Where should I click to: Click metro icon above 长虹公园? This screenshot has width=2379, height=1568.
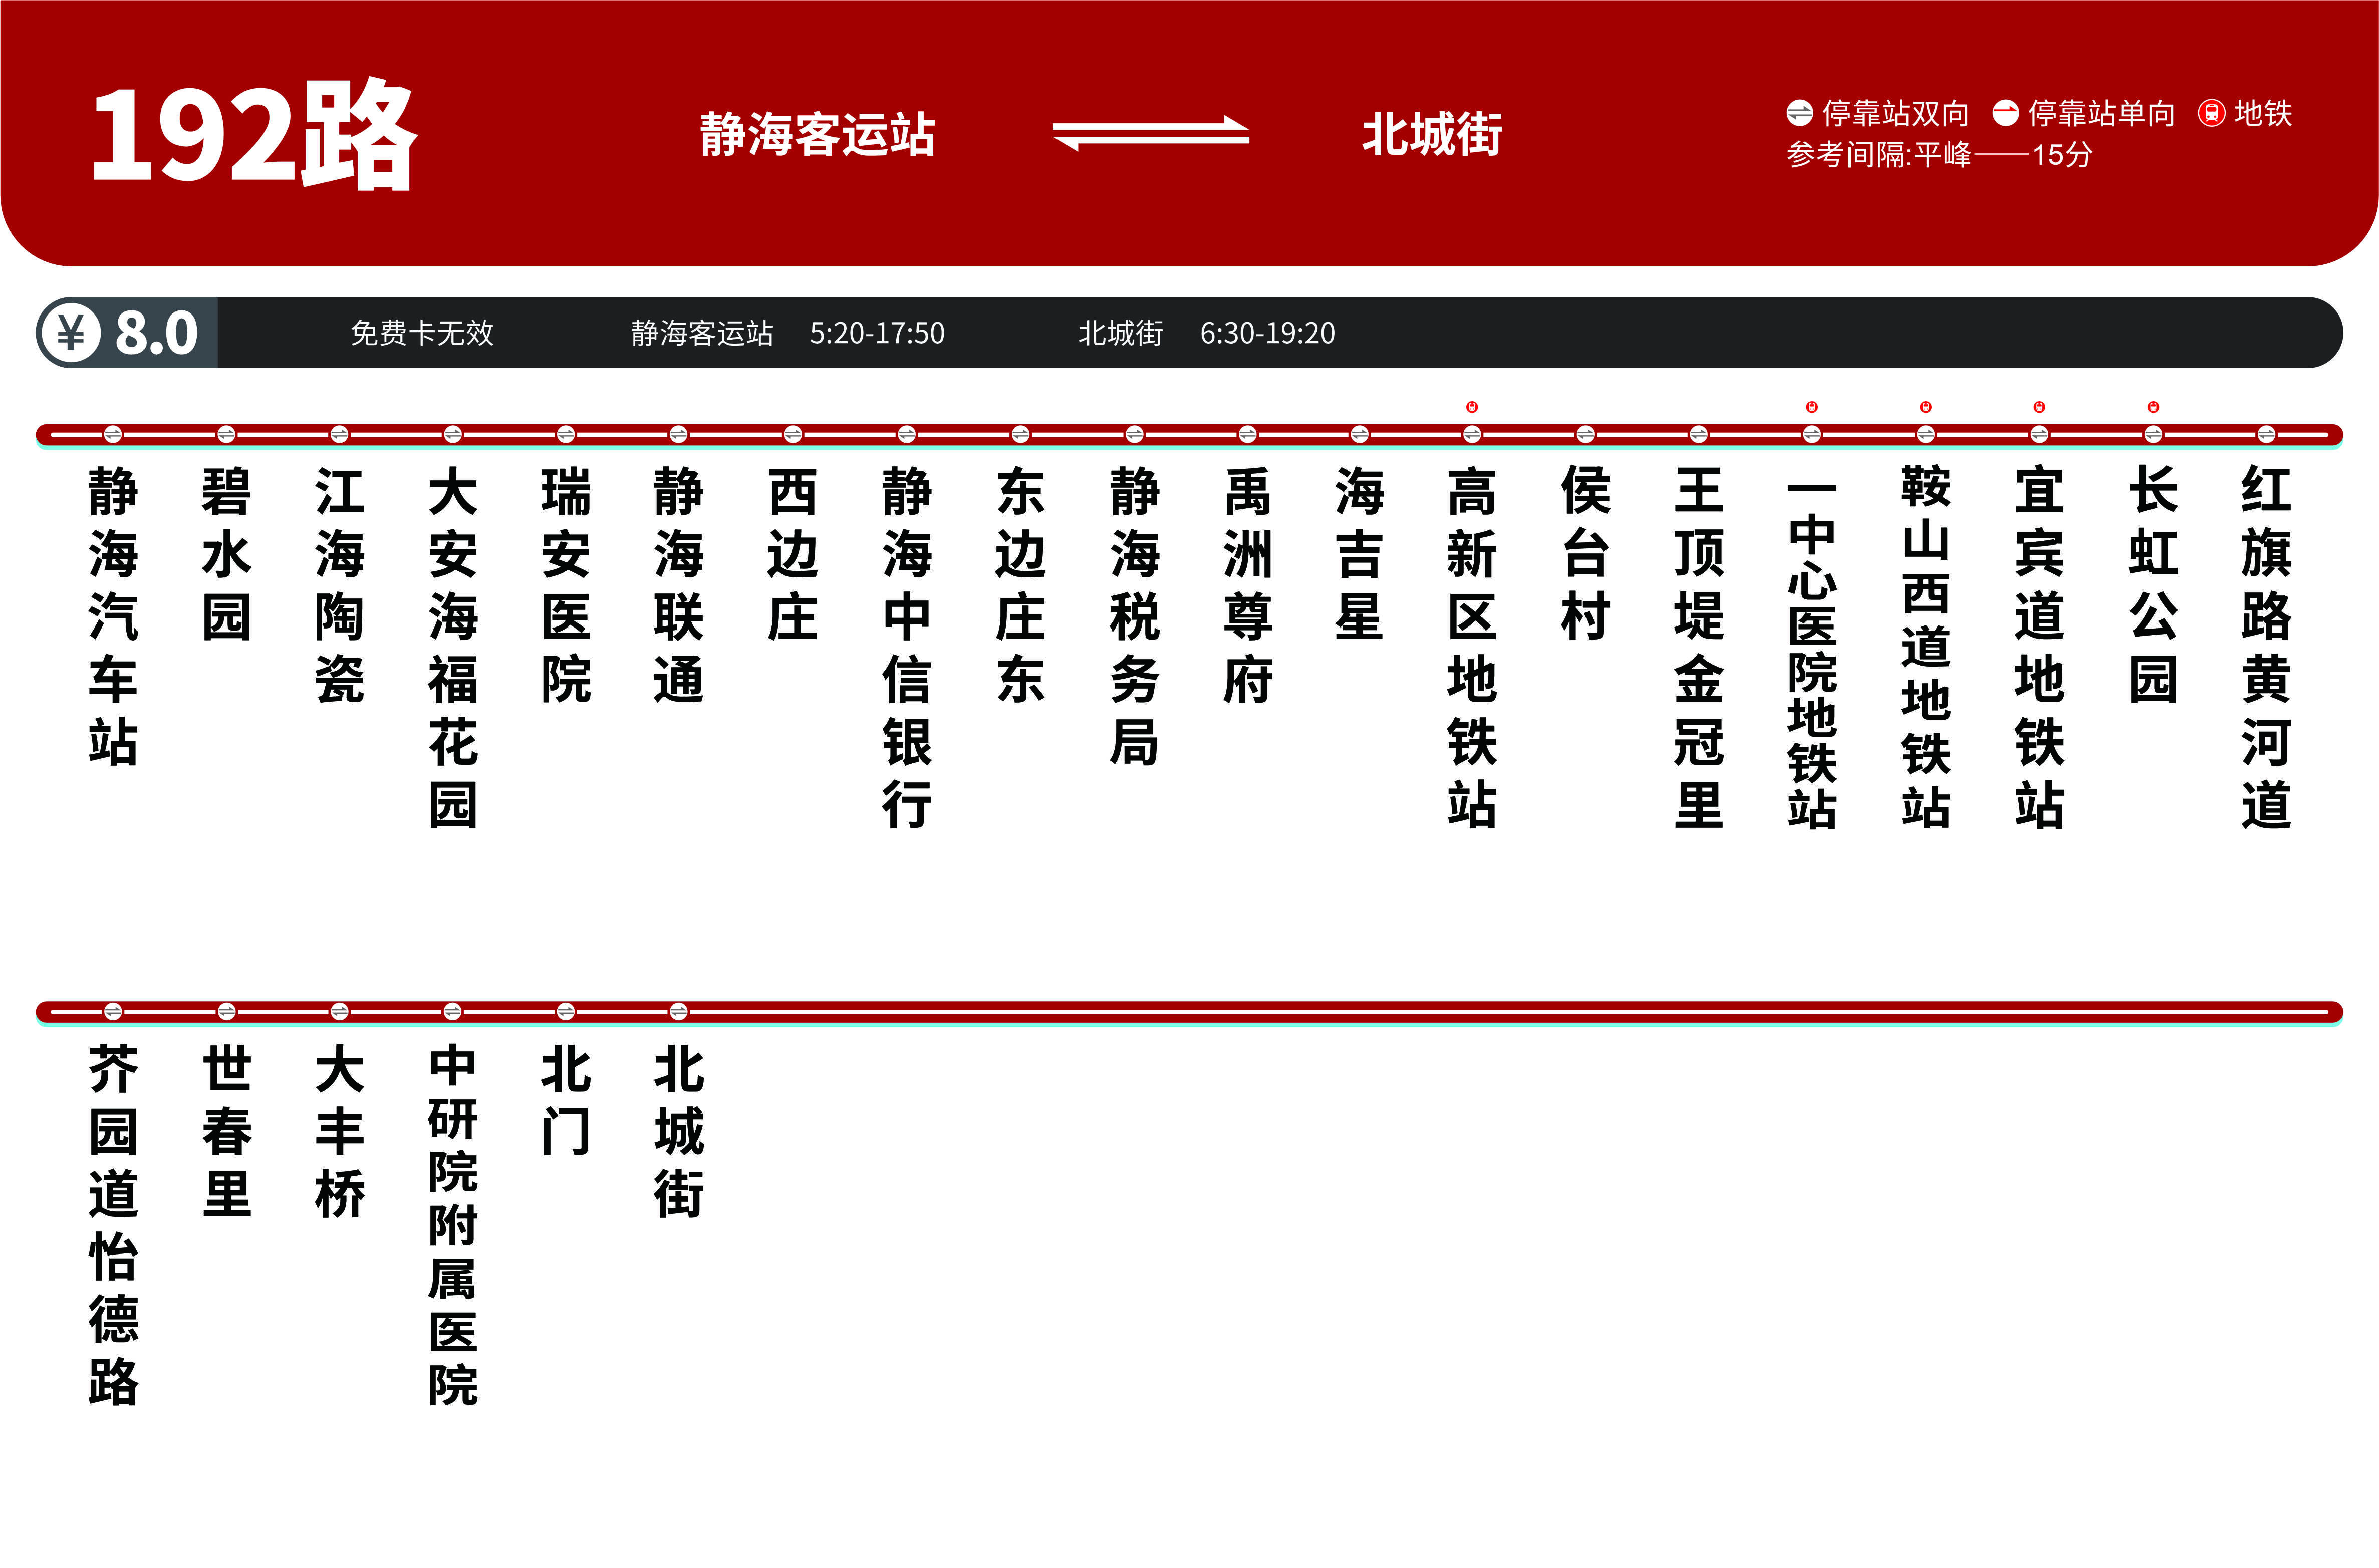2153,407
